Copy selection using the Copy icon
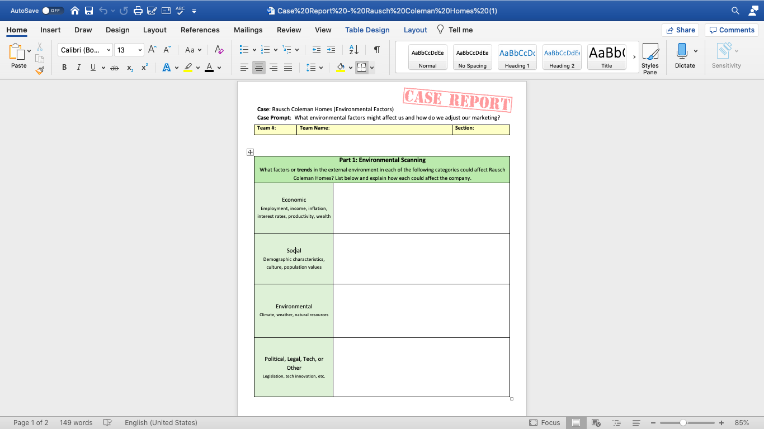764x429 pixels. pos(40,59)
